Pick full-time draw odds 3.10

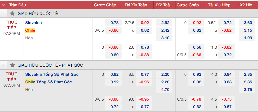pyautogui.click(x=164, y=38)
